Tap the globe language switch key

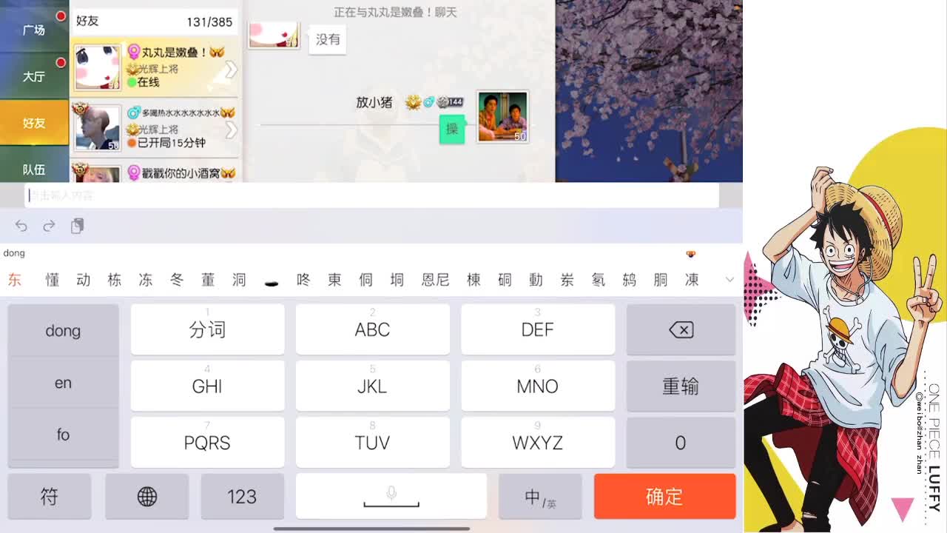pos(147,497)
